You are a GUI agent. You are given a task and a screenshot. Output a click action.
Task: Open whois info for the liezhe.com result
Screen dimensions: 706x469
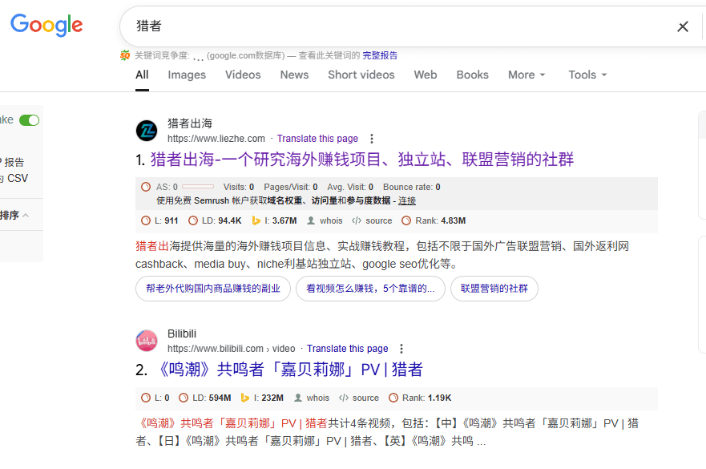[x=325, y=220]
